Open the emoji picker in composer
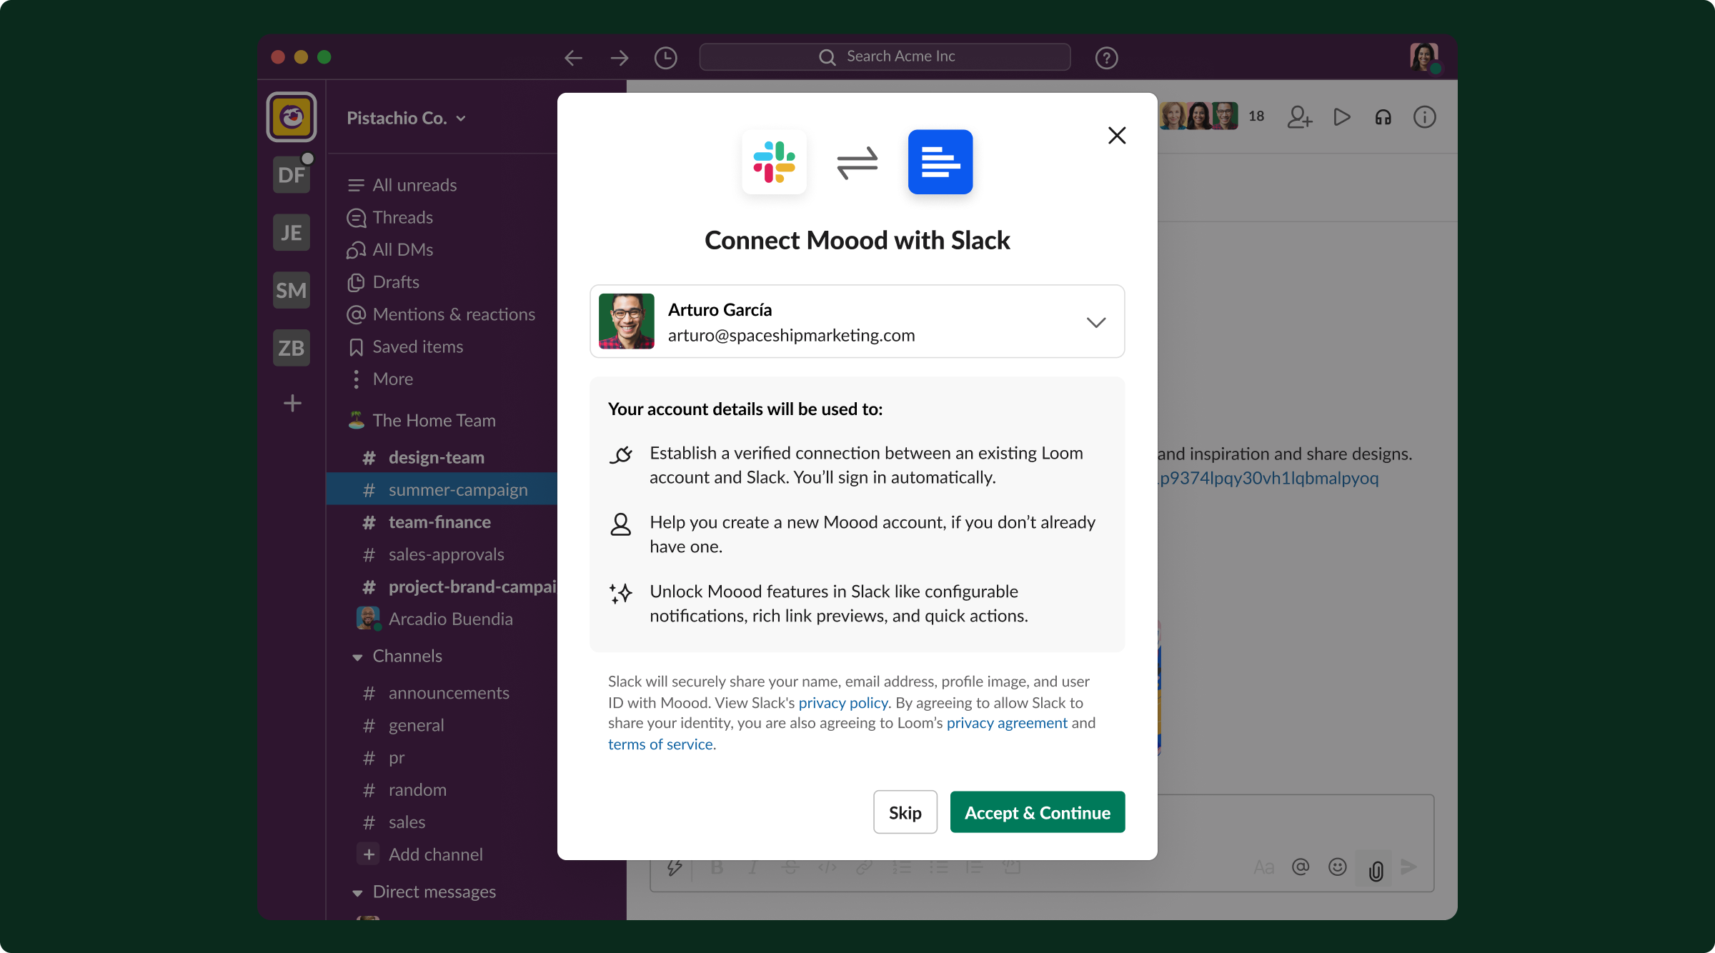The height and width of the screenshot is (953, 1715). click(1338, 867)
